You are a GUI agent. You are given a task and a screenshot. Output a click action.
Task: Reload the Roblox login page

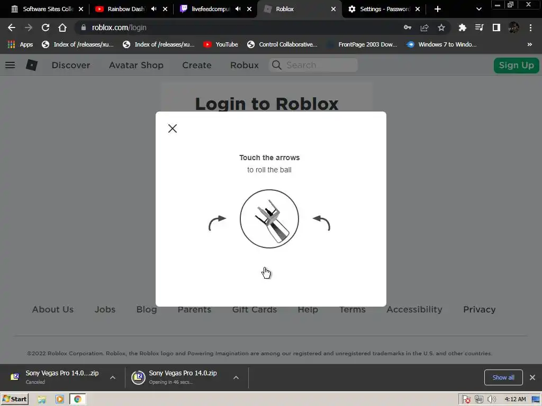46,27
